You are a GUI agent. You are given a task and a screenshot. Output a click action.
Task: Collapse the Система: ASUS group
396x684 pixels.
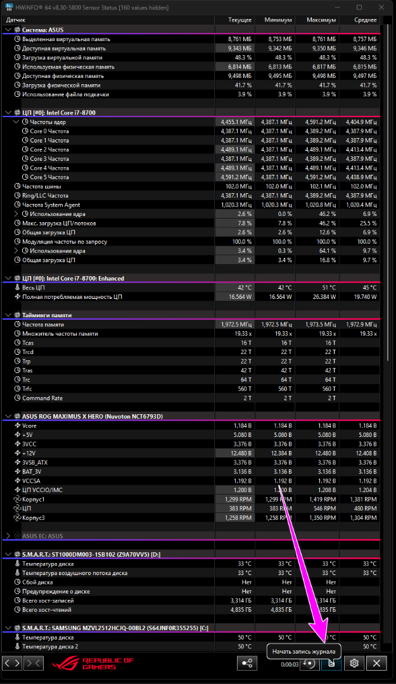8,30
